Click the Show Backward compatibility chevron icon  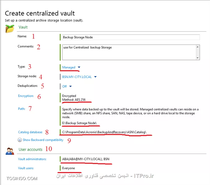point(20,140)
